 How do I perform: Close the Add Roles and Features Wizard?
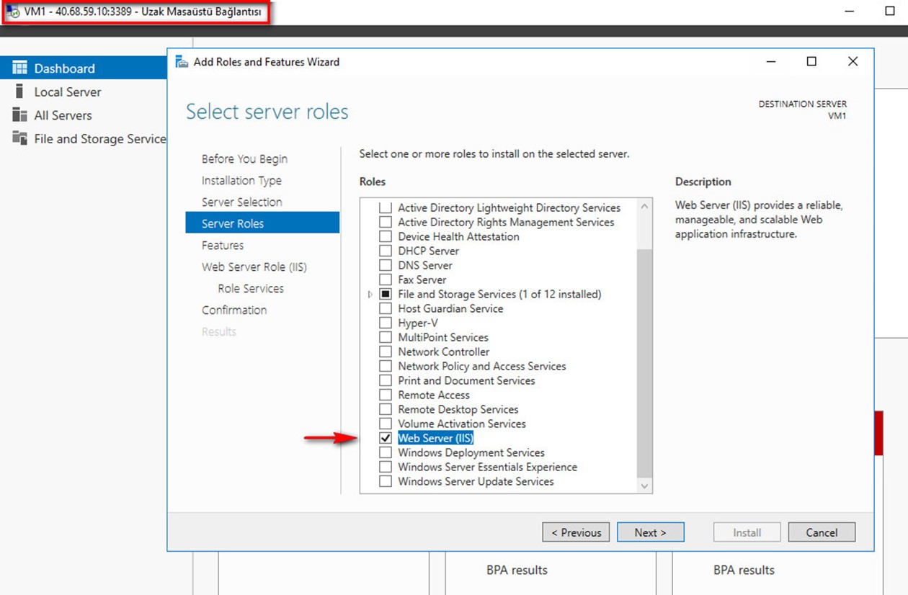pos(853,61)
